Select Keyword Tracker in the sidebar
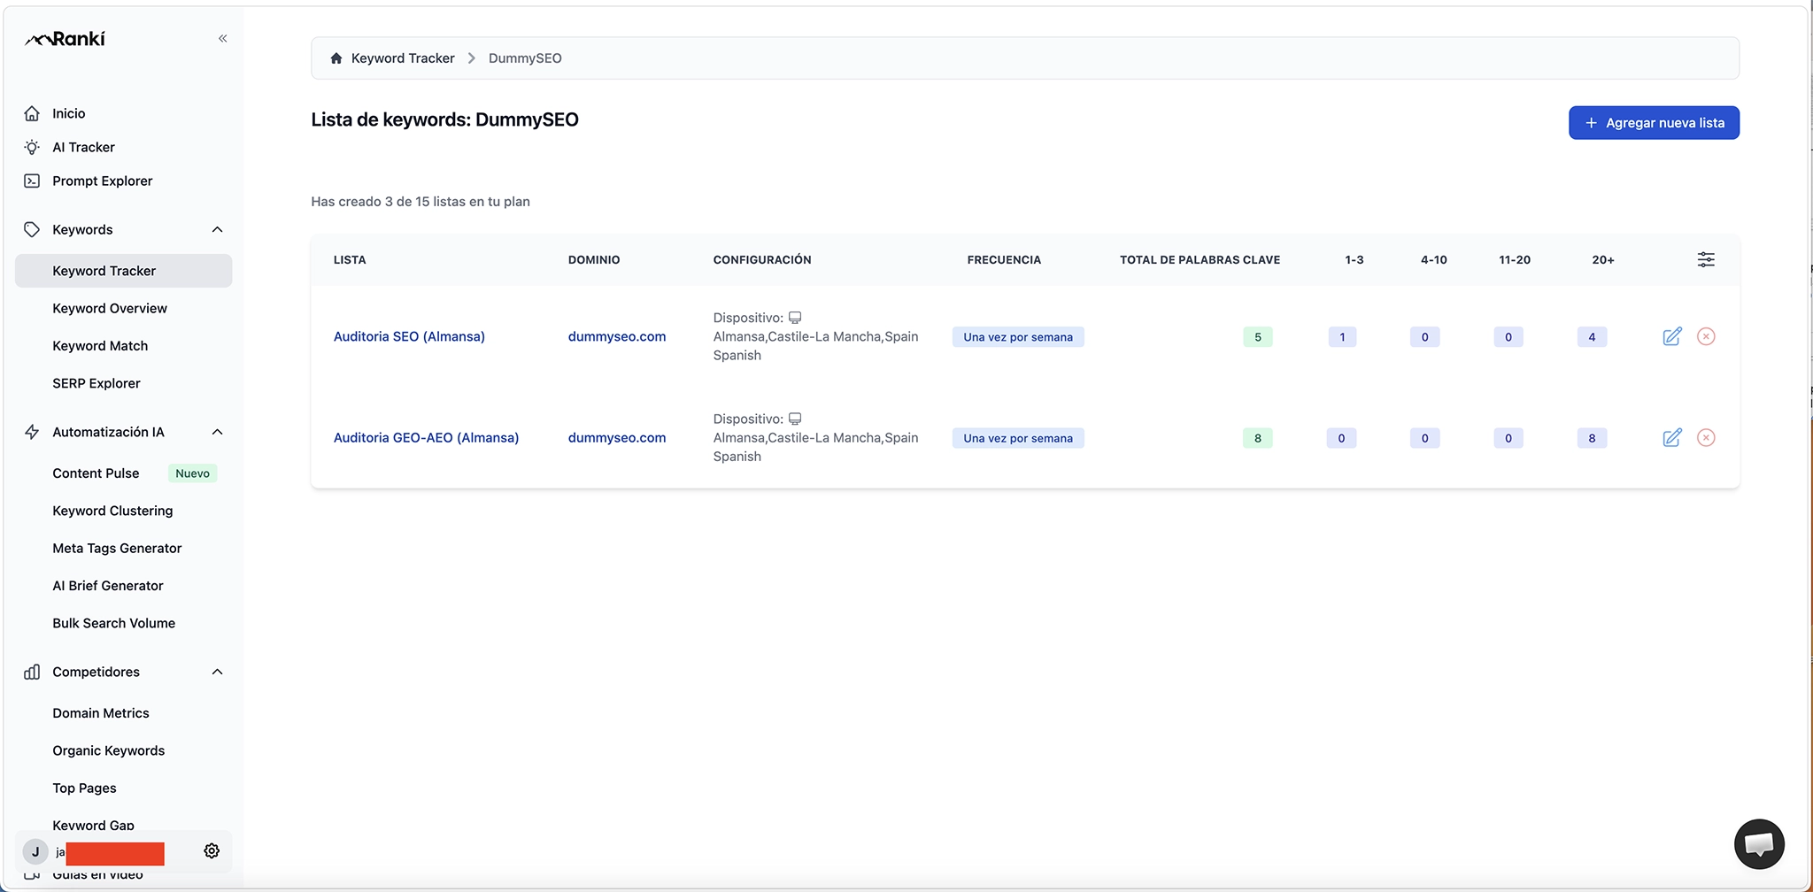The image size is (1813, 892). 123,271
